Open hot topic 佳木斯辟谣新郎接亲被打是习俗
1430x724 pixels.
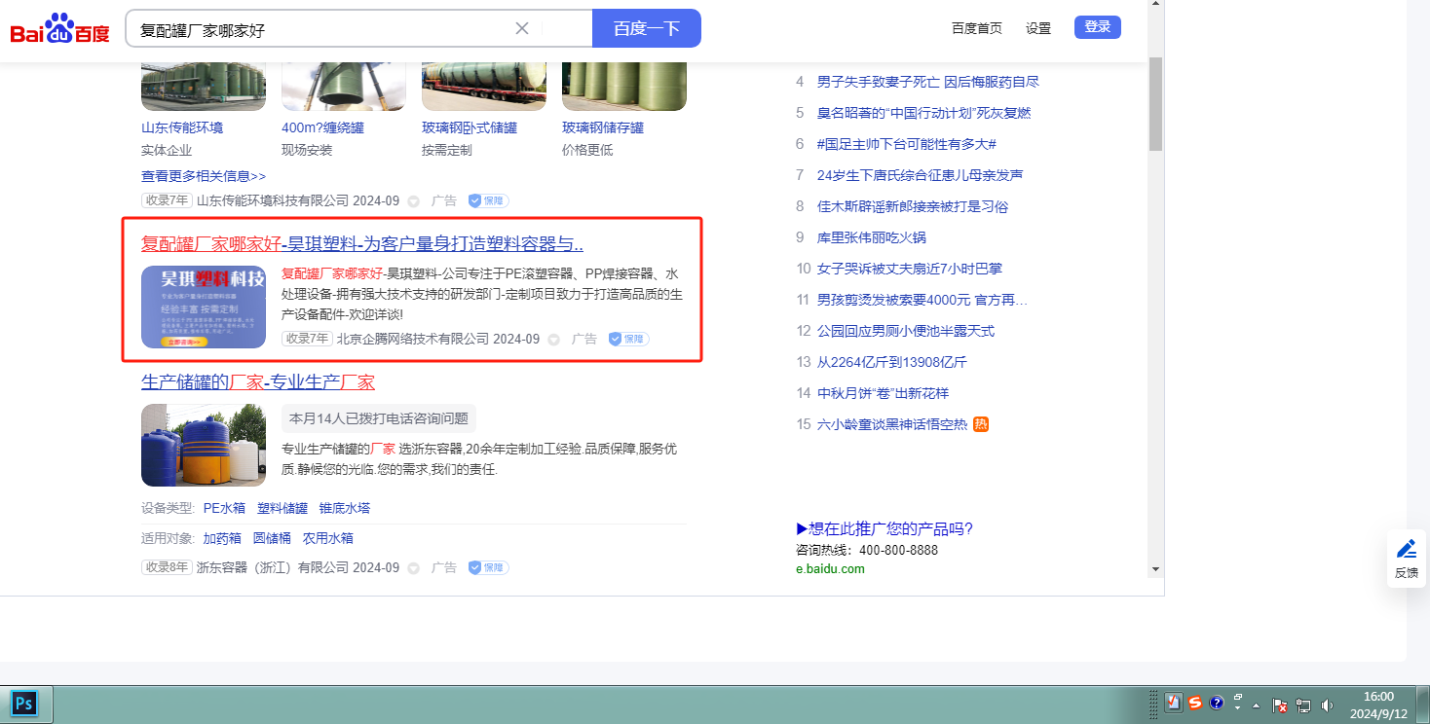click(913, 206)
